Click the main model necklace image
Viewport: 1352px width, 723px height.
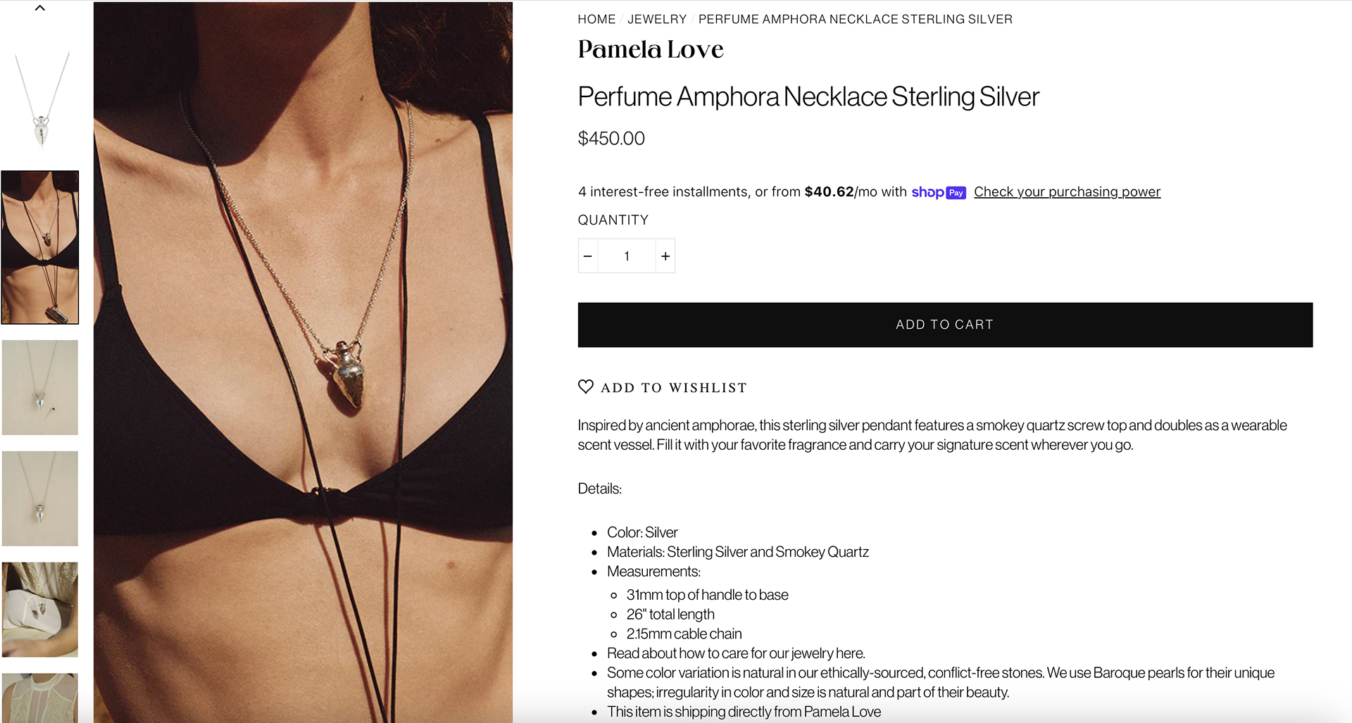[x=303, y=362]
